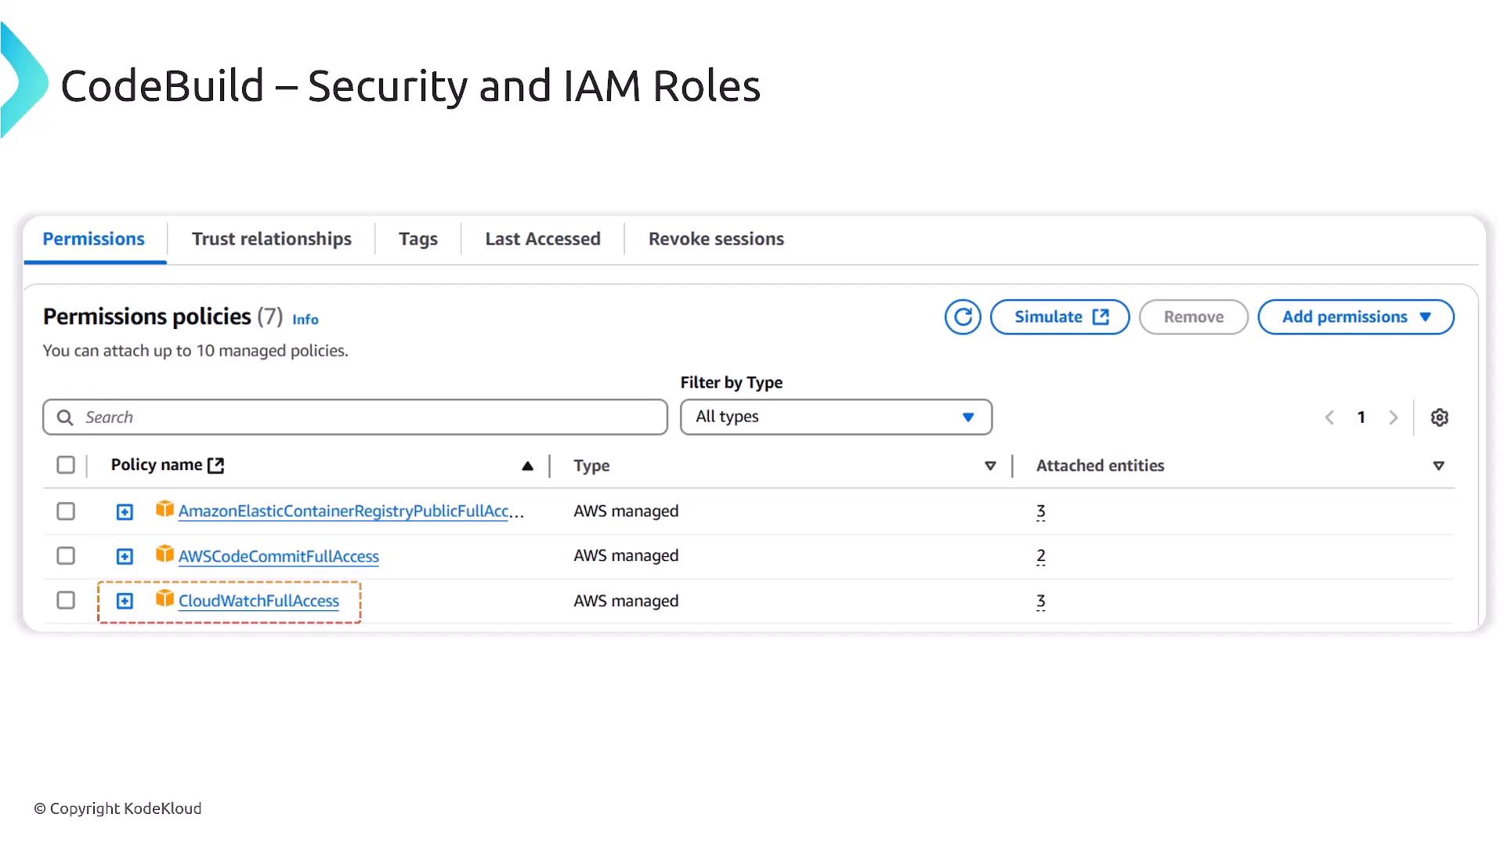Open the Last Accessed tab

pos(543,239)
